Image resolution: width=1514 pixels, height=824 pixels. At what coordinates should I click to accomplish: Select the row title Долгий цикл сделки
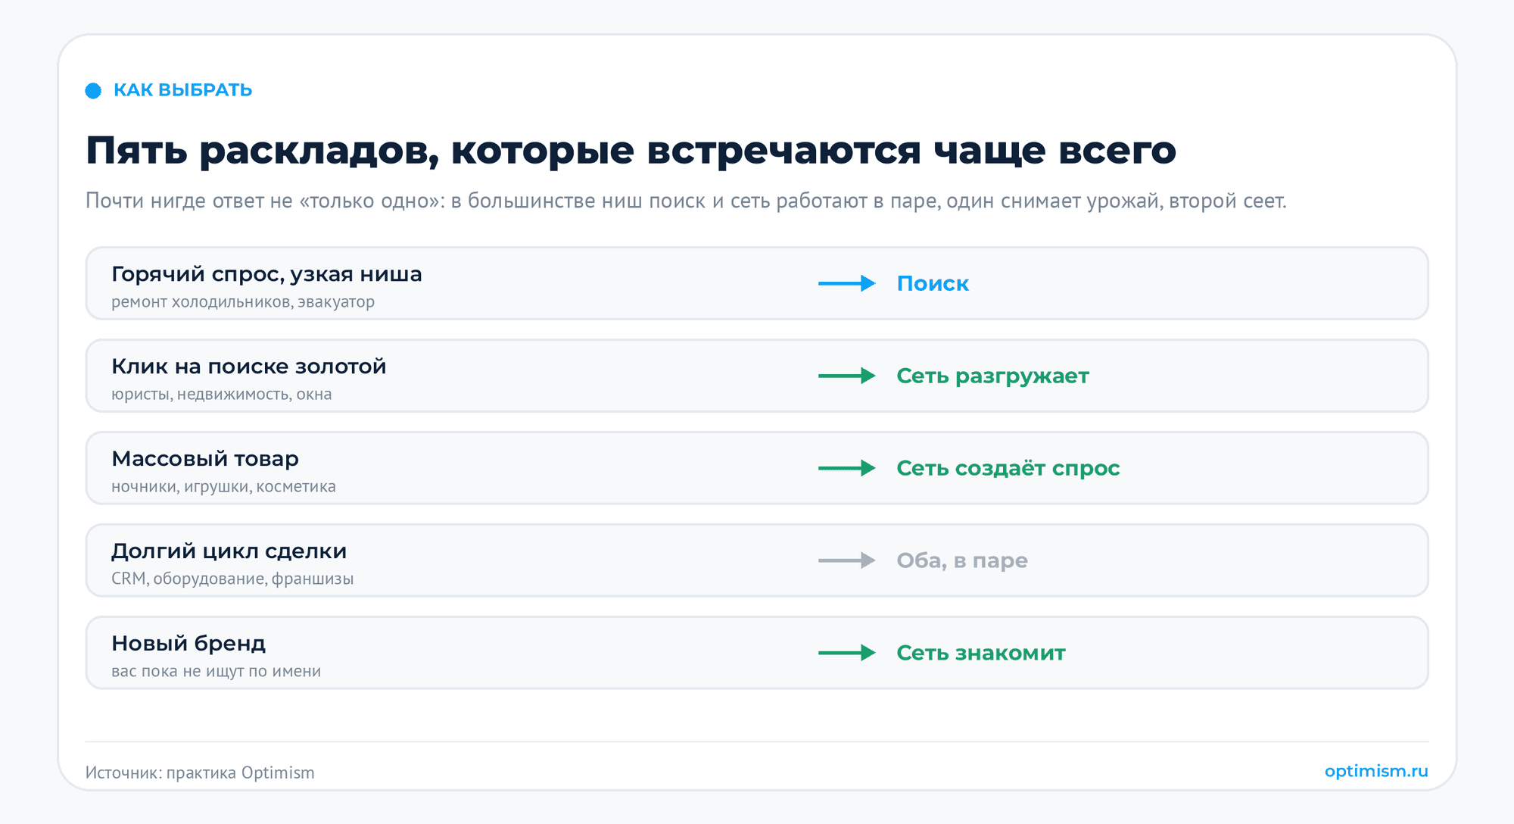229,551
